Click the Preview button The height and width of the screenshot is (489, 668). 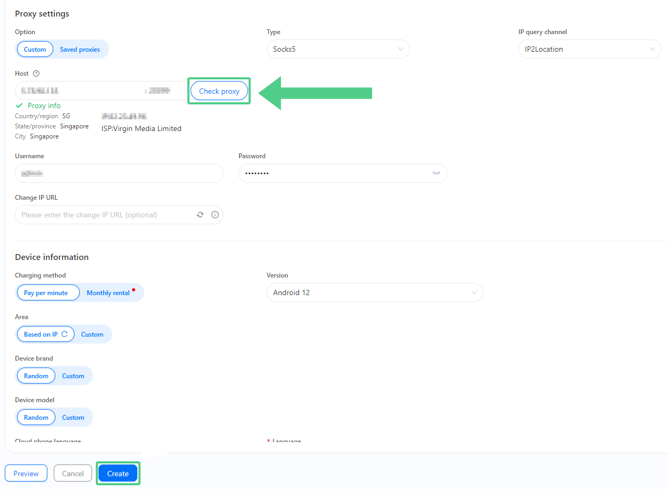26,473
